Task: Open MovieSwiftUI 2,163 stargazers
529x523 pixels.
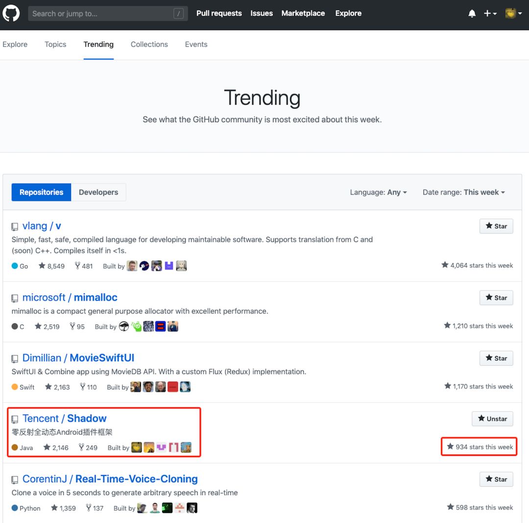Action: click(x=57, y=387)
